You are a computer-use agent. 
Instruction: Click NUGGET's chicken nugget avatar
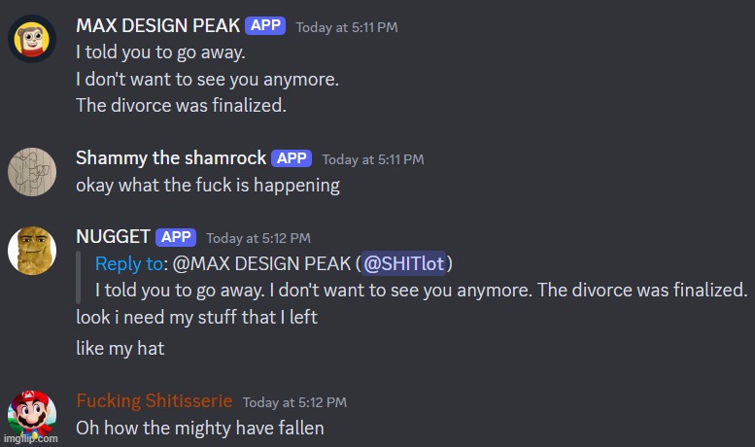point(31,251)
